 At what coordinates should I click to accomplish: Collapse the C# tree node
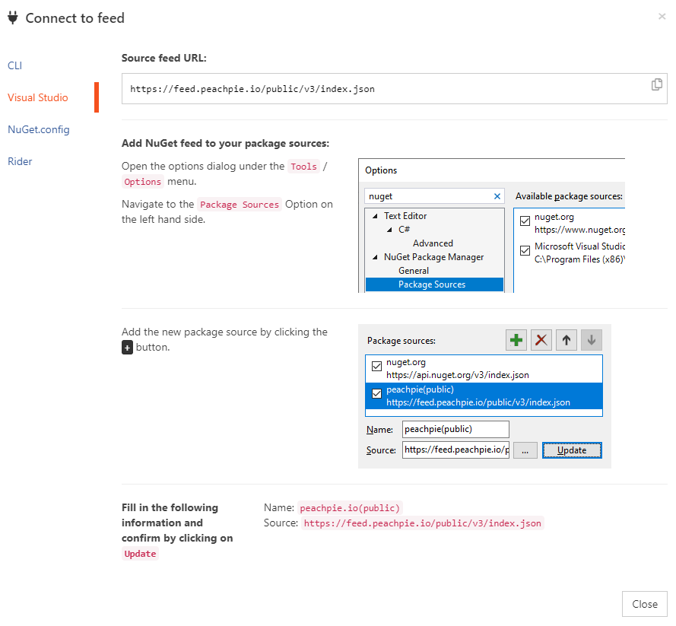tap(389, 230)
